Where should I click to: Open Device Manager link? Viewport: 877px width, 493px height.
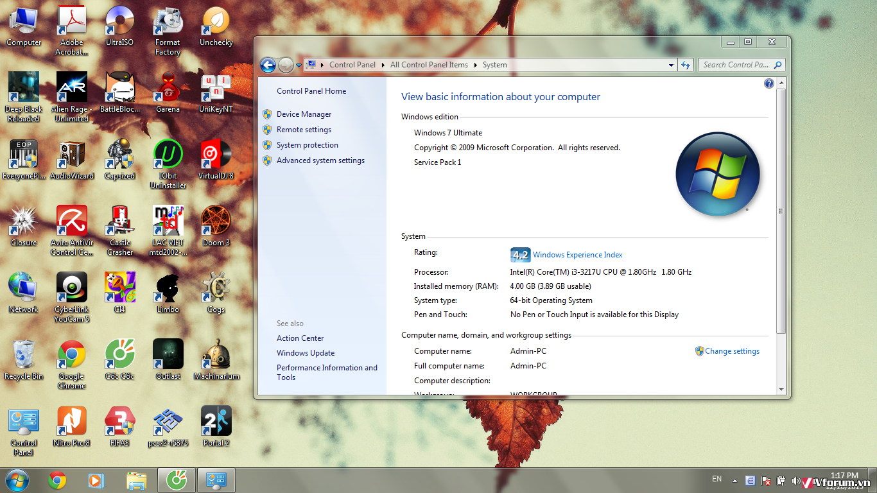pyautogui.click(x=304, y=114)
